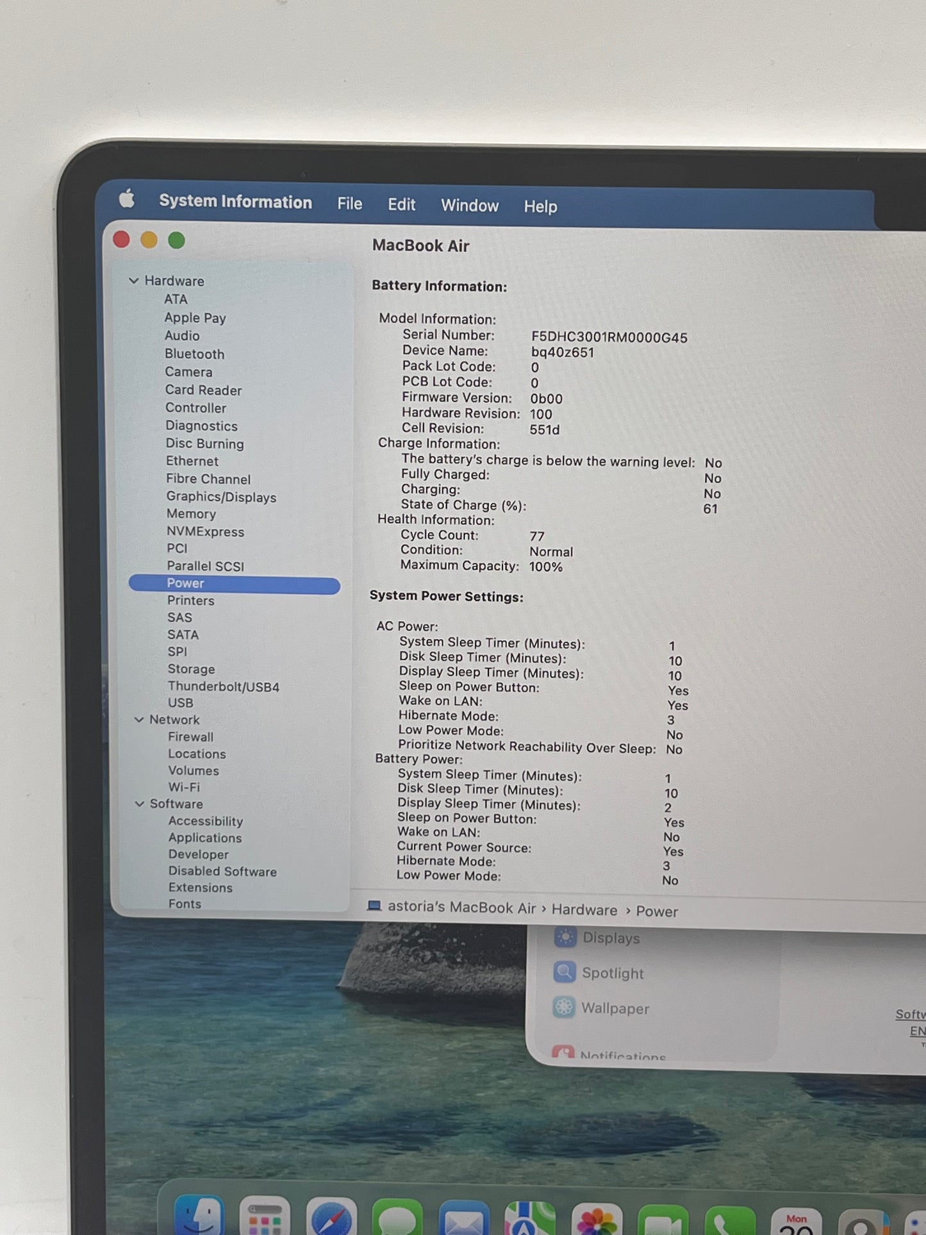
Task: Open Photos from the Dock
Action: [597, 1219]
